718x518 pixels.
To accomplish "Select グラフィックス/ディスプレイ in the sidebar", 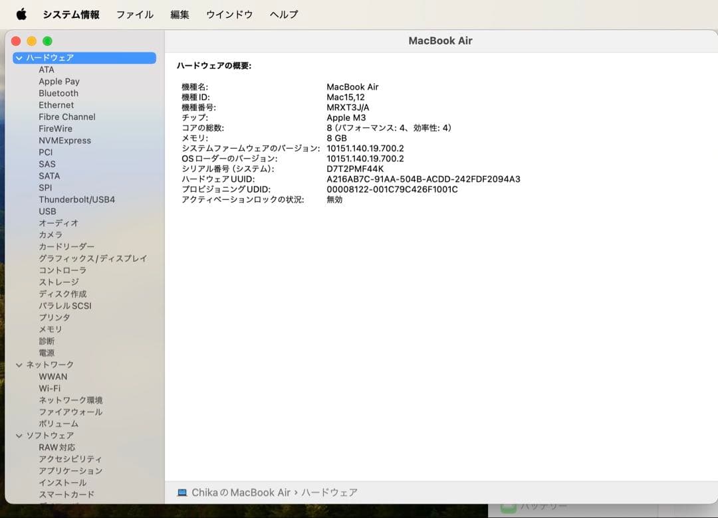I will pyautogui.click(x=93, y=258).
